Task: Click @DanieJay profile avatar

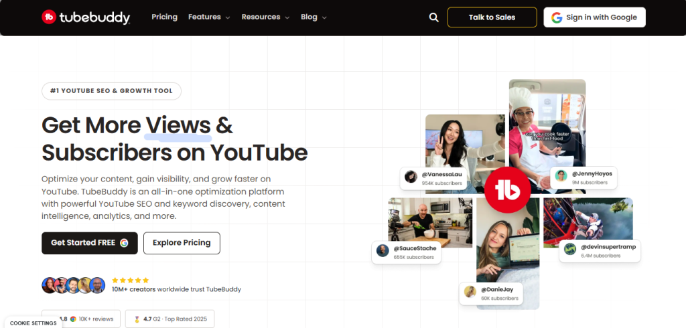Action: point(470,292)
